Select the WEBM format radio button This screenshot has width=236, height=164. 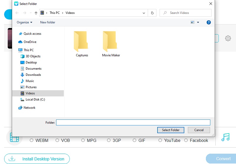tap(32, 140)
